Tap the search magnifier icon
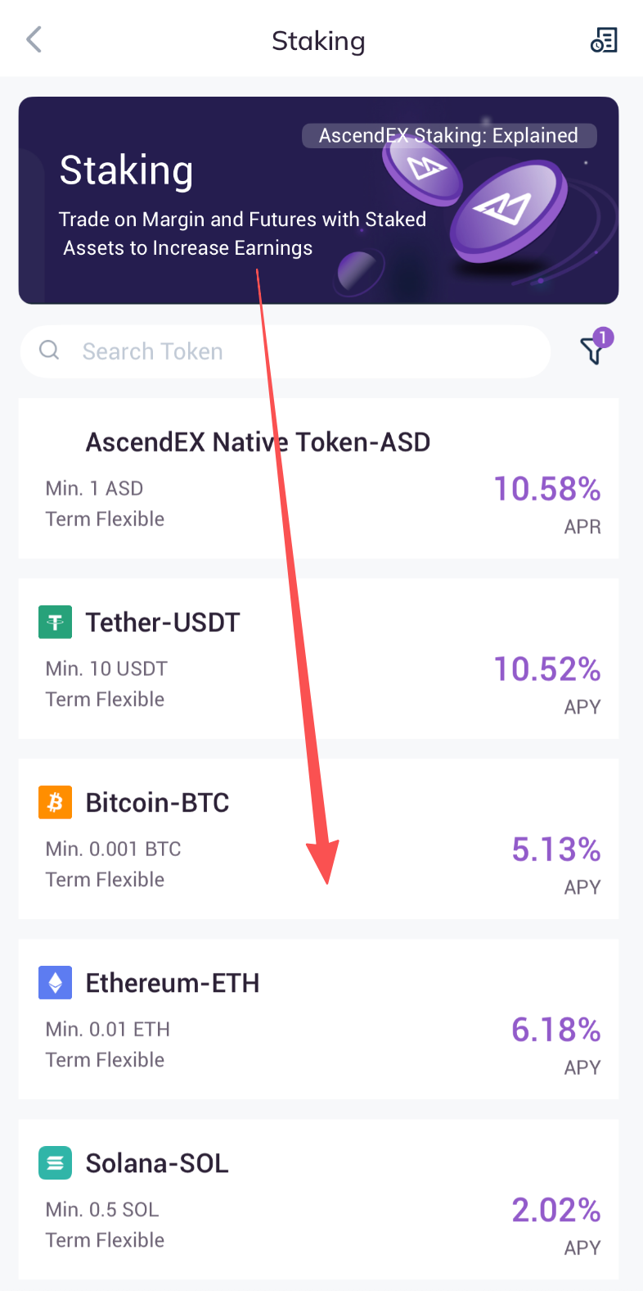The height and width of the screenshot is (1291, 643). [50, 351]
